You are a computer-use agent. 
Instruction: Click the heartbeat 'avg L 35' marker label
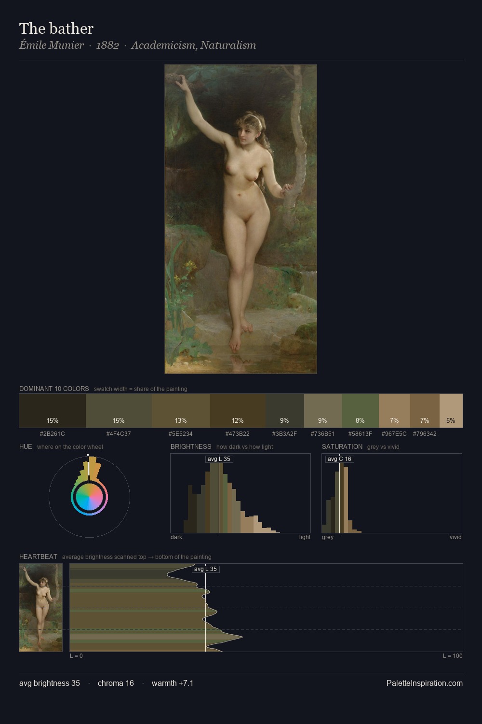pyautogui.click(x=206, y=569)
